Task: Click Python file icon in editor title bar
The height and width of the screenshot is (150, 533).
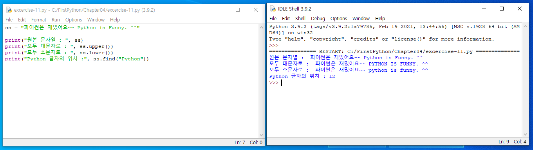Action: [9, 10]
